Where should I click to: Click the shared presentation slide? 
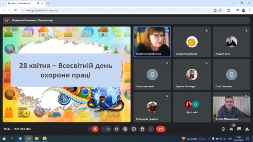coord(67,74)
